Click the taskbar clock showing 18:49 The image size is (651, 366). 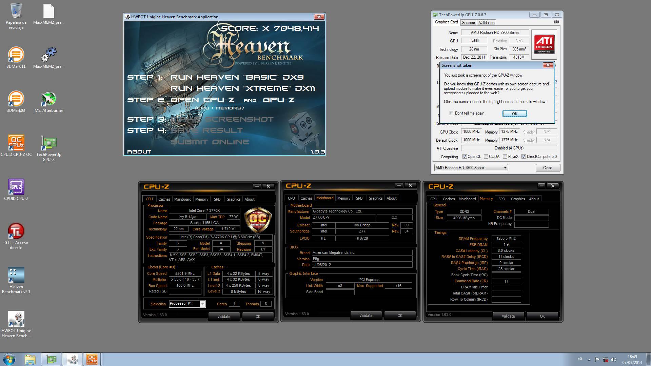tap(632, 357)
